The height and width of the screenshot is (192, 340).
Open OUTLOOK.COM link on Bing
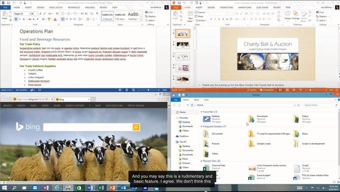[x=114, y=106]
